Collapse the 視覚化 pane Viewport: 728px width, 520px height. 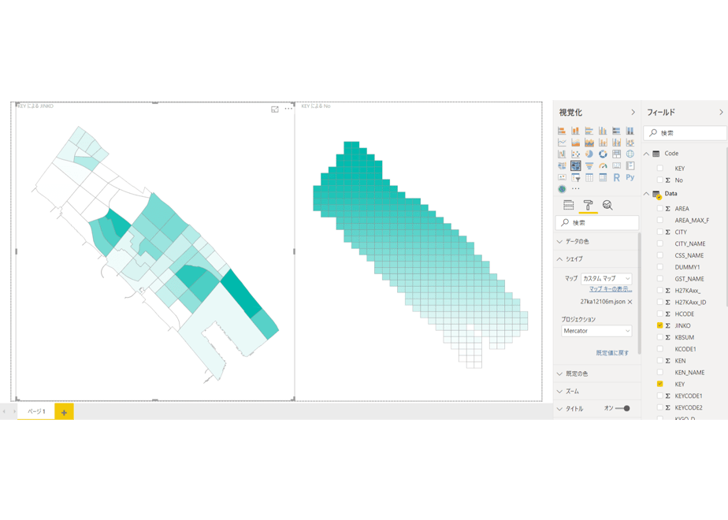(633, 113)
